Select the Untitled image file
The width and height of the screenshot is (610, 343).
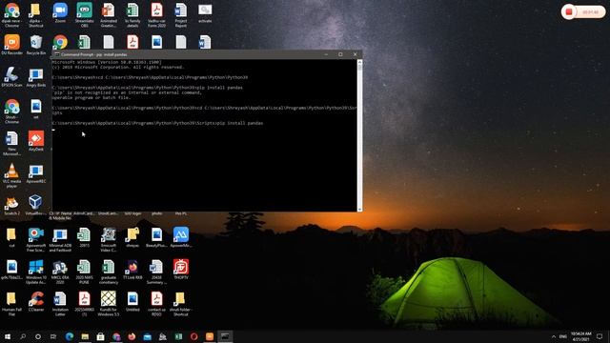(132, 301)
